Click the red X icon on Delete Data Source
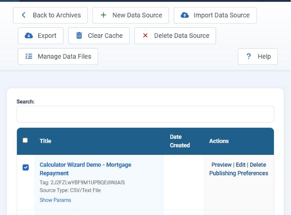The height and width of the screenshot is (215, 291). (x=145, y=36)
